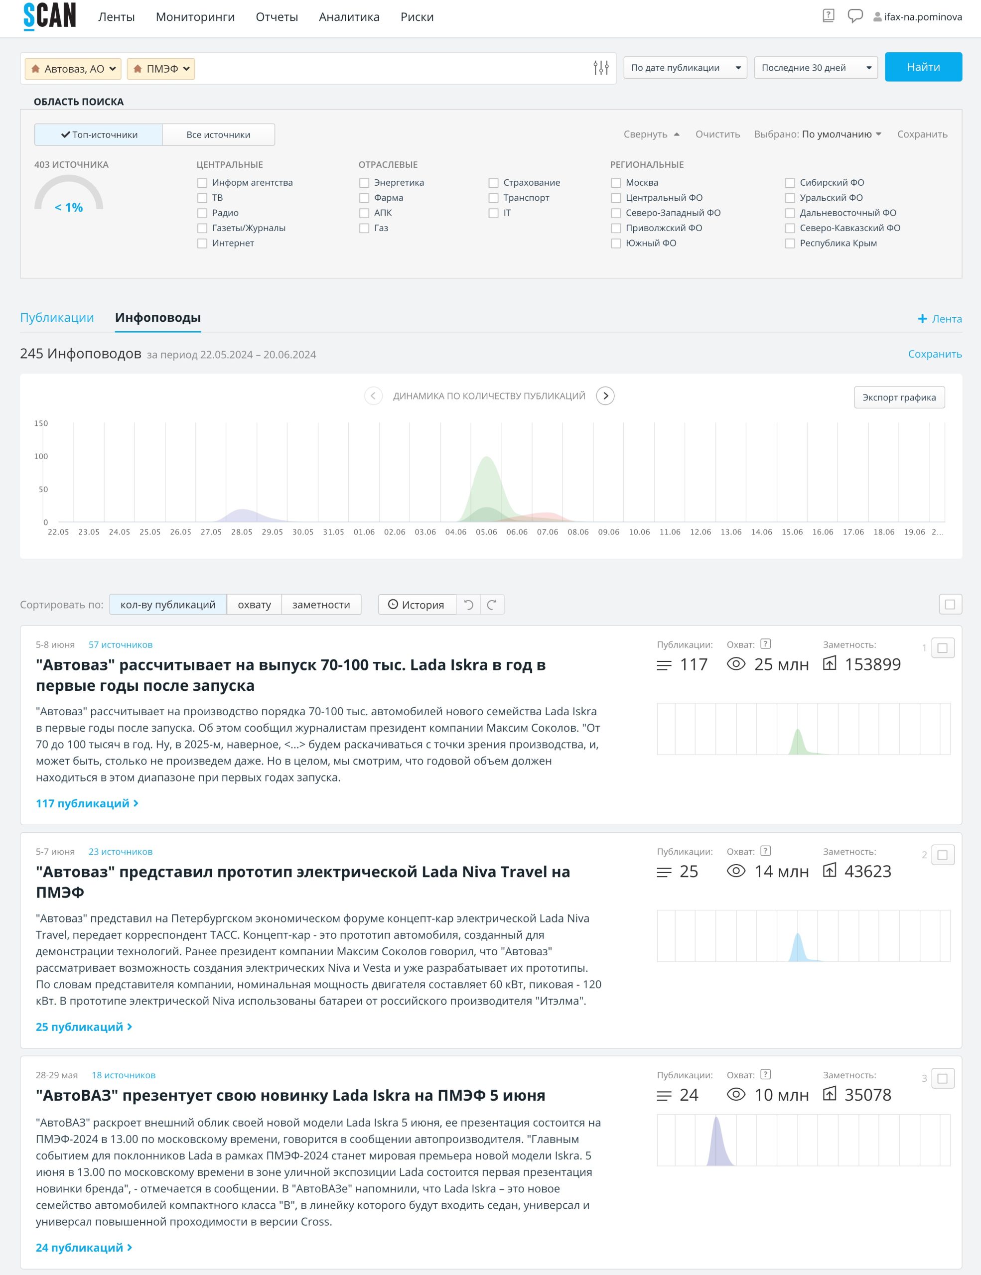Toggle the select-all checkbox above the list

click(x=950, y=605)
